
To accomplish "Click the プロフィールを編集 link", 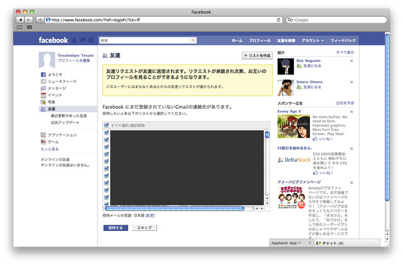I will coord(74,60).
